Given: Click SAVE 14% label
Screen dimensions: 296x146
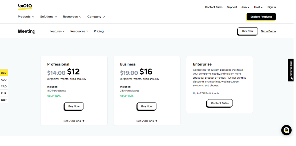Looking at the screenshot, I should click(54, 96).
